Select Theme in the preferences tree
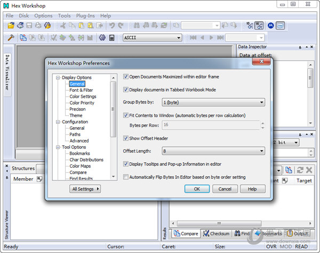The image size is (320, 253). [76, 115]
